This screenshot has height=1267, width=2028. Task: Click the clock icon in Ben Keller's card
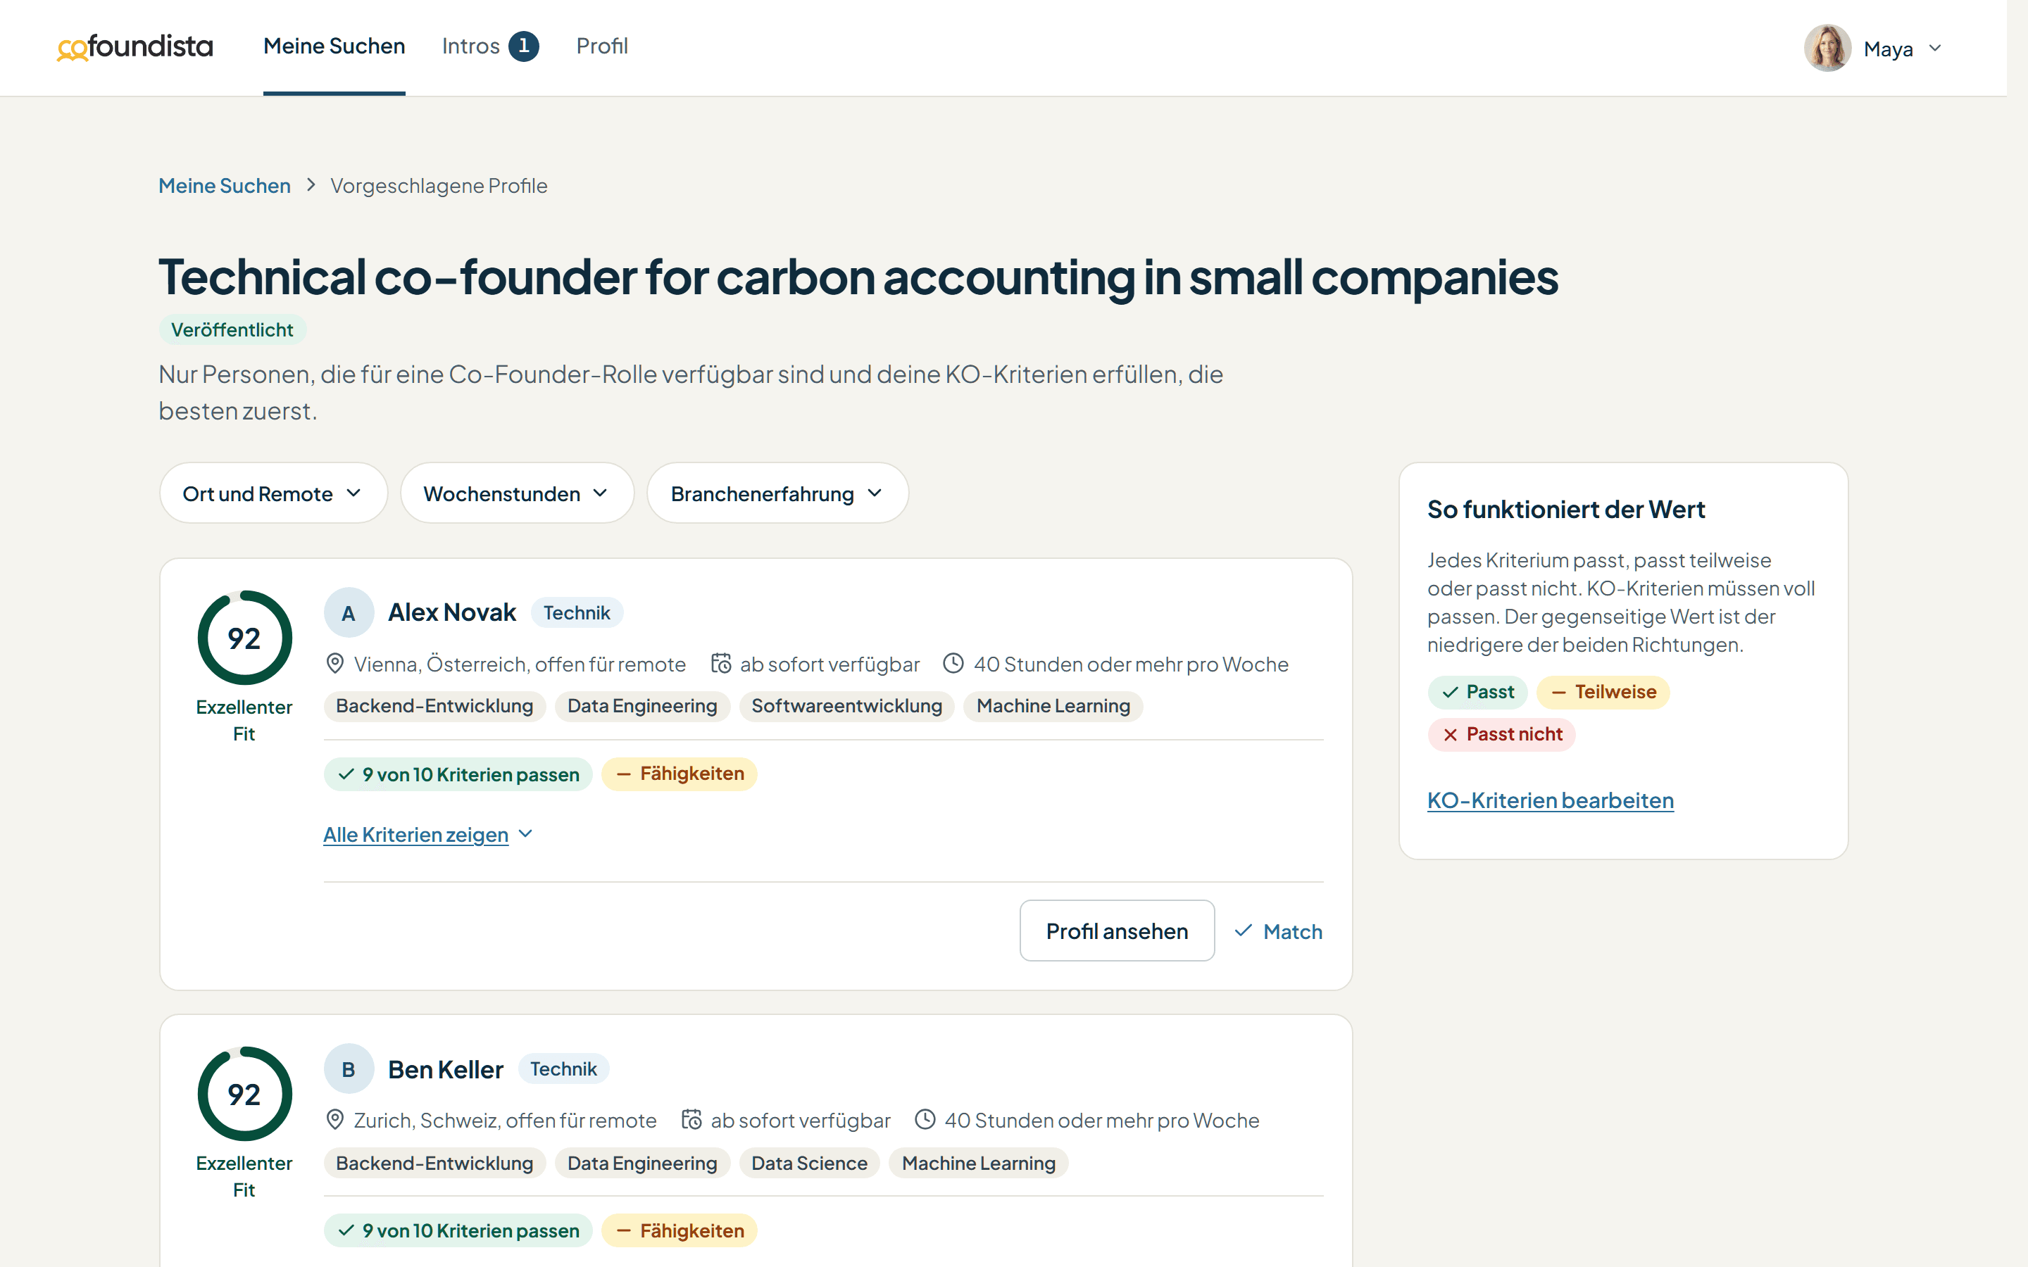tap(925, 1119)
